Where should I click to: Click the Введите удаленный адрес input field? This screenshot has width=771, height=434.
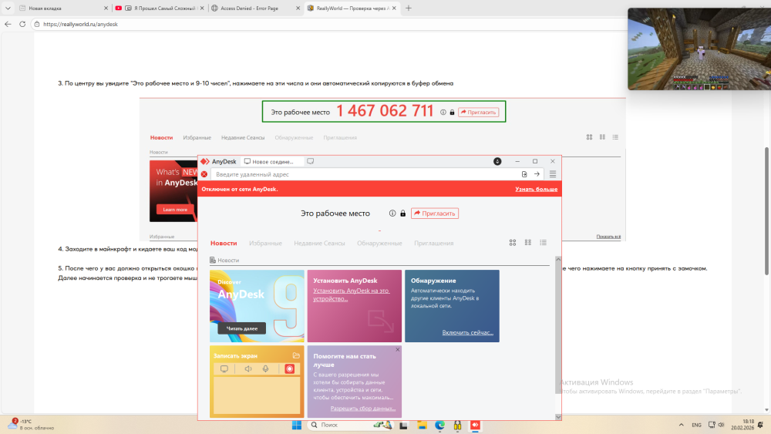click(366, 174)
